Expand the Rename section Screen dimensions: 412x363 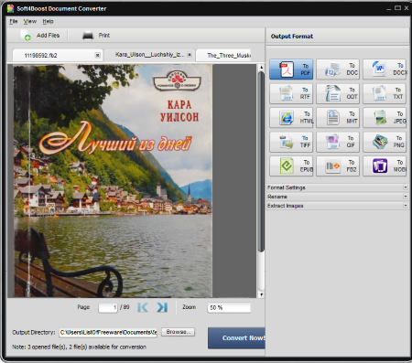337,197
